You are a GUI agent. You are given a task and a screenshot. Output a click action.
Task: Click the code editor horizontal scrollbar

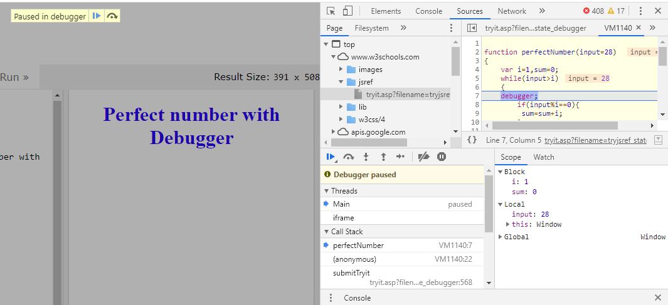(554, 125)
